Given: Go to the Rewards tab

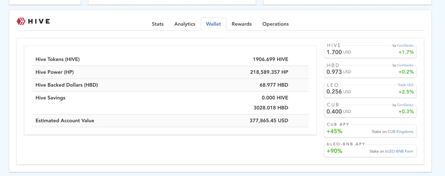Looking at the screenshot, I should pyautogui.click(x=242, y=24).
